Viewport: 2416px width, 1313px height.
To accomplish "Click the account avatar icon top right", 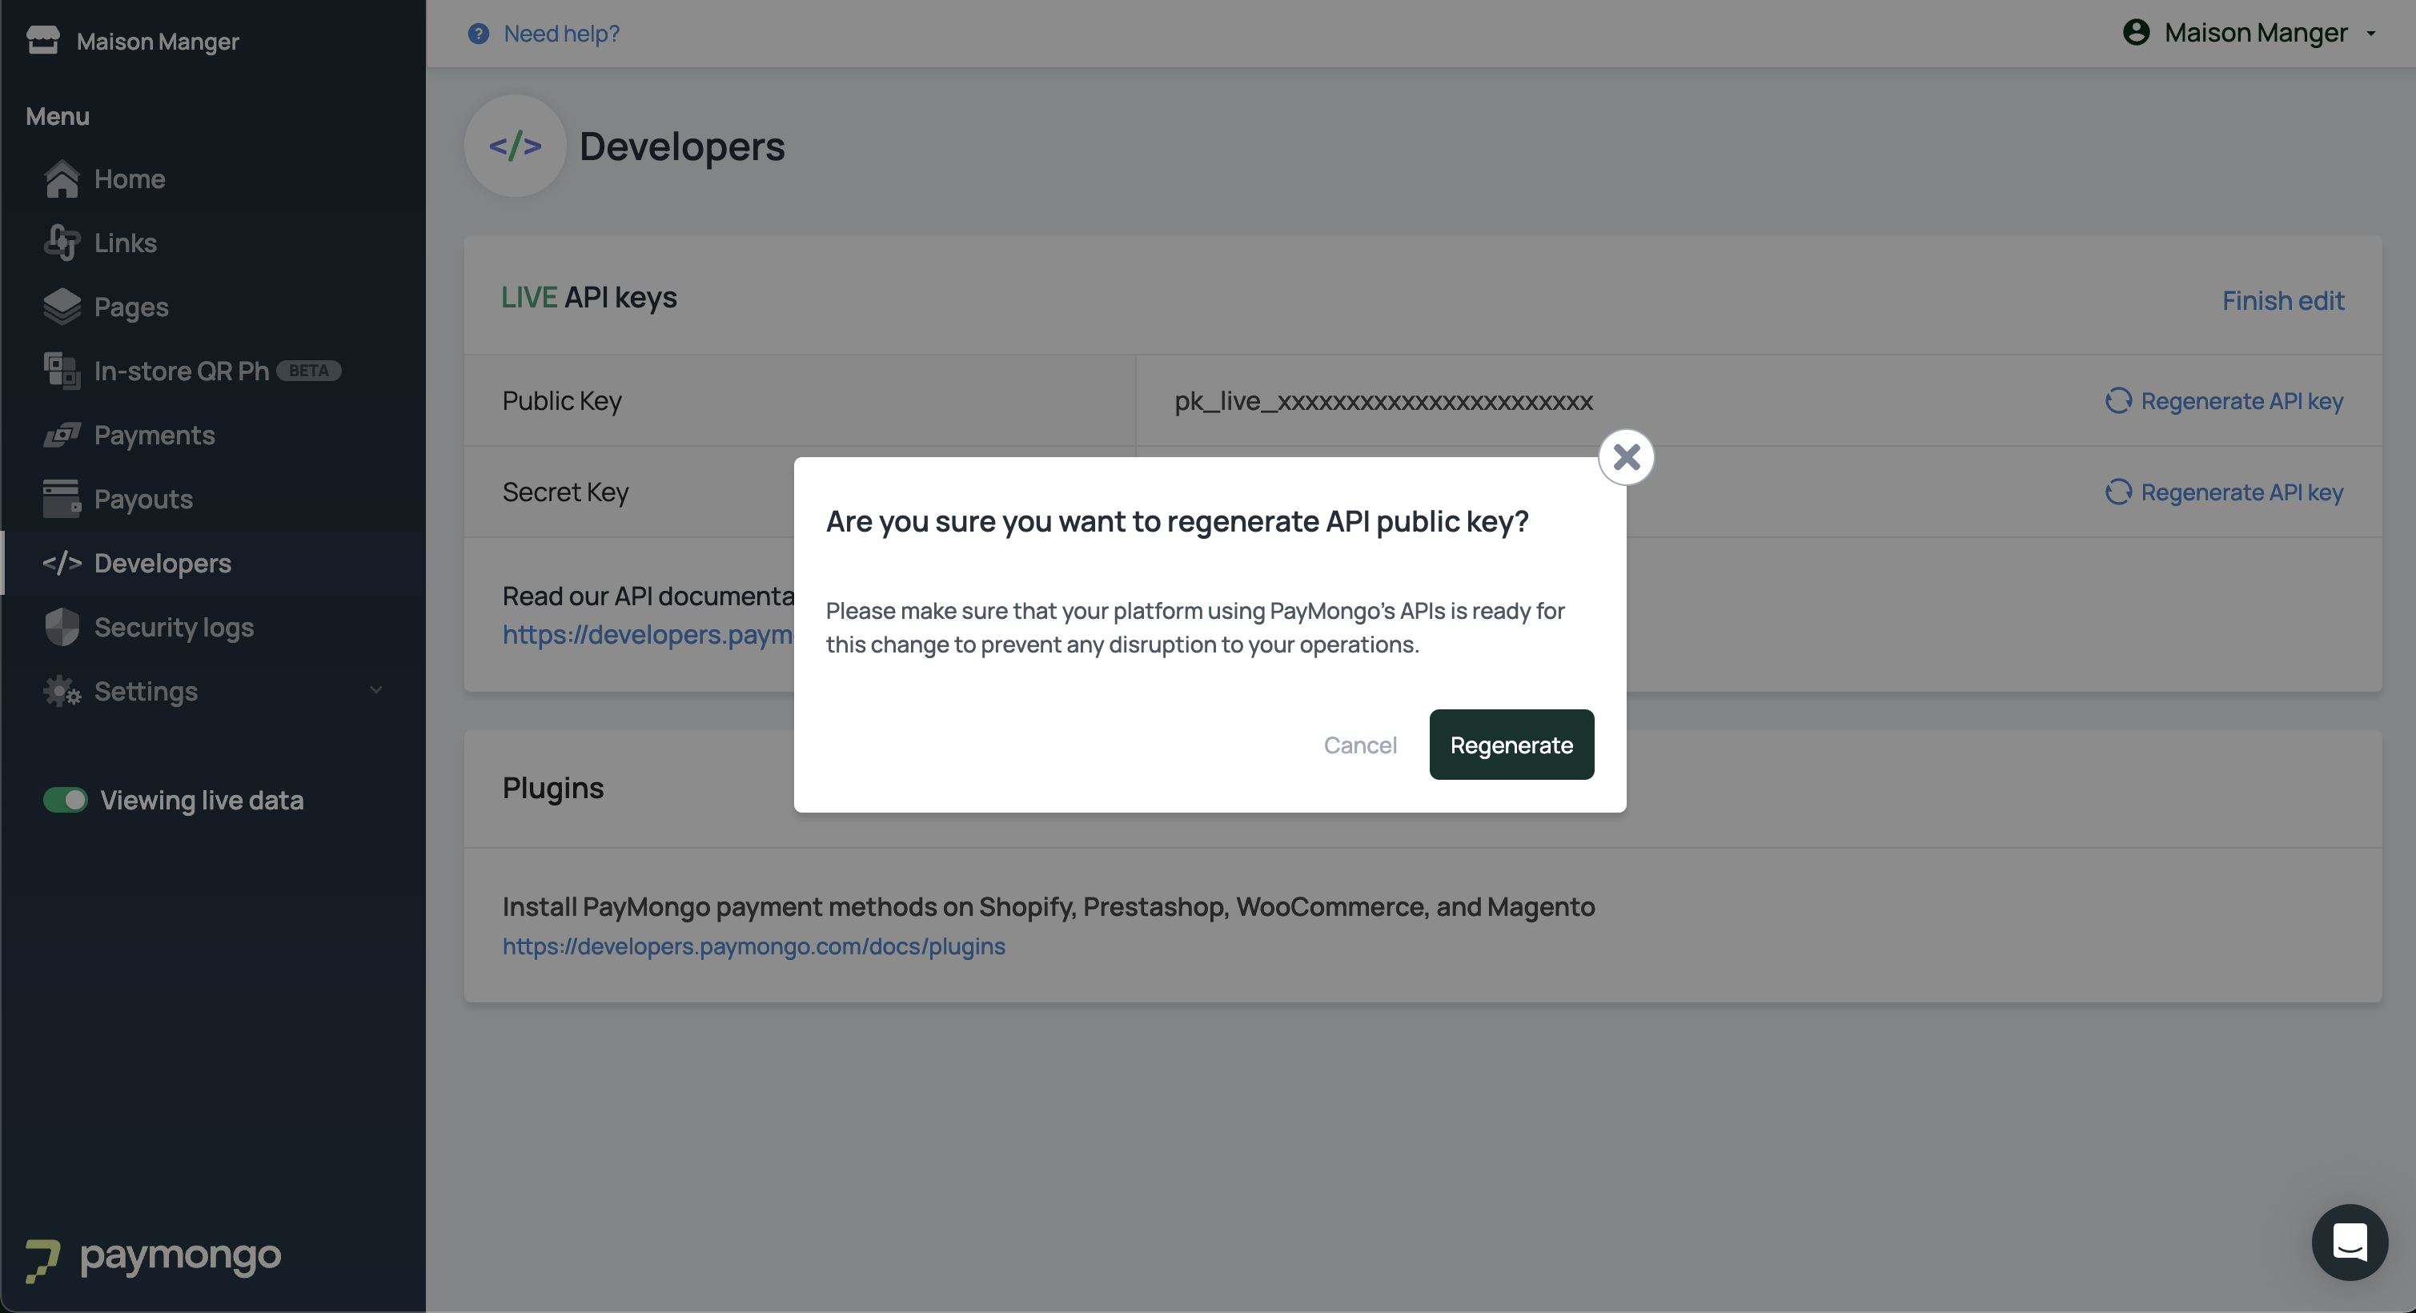I will tap(2136, 32).
